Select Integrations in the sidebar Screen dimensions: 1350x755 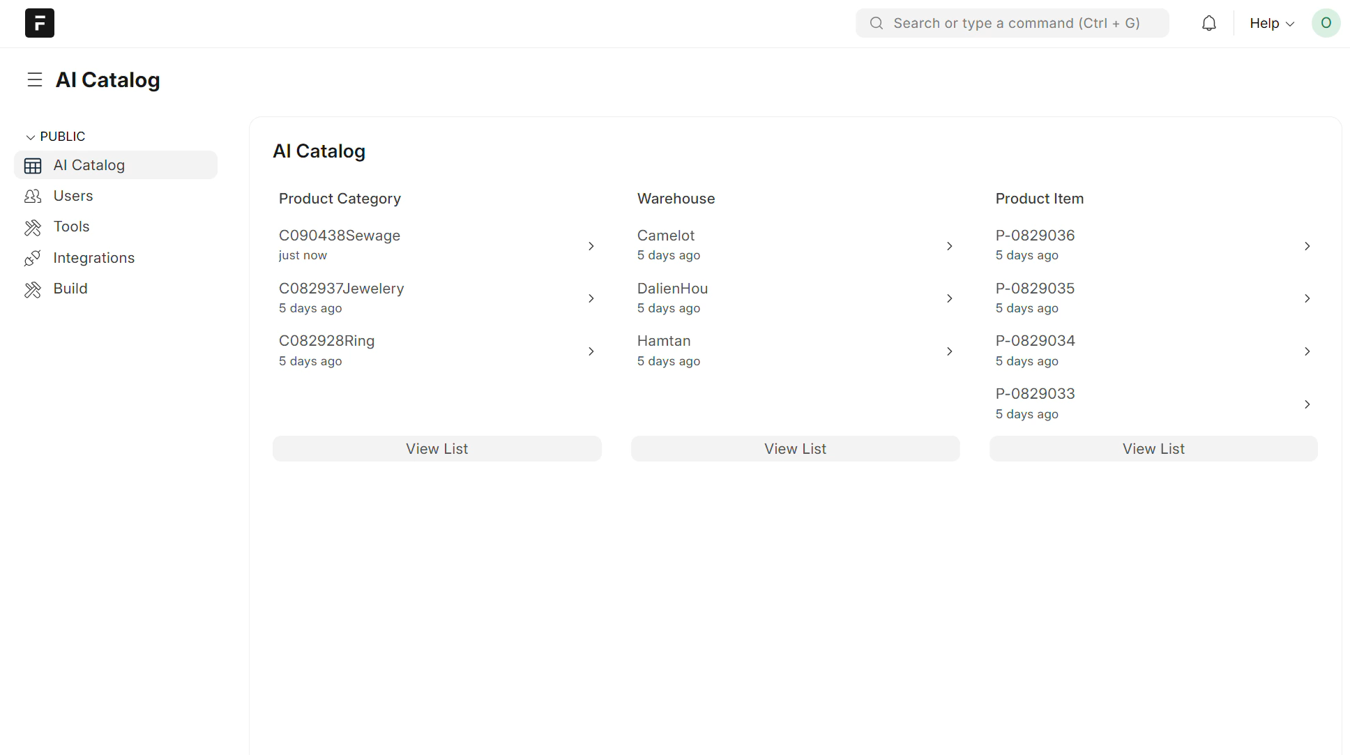(x=94, y=258)
